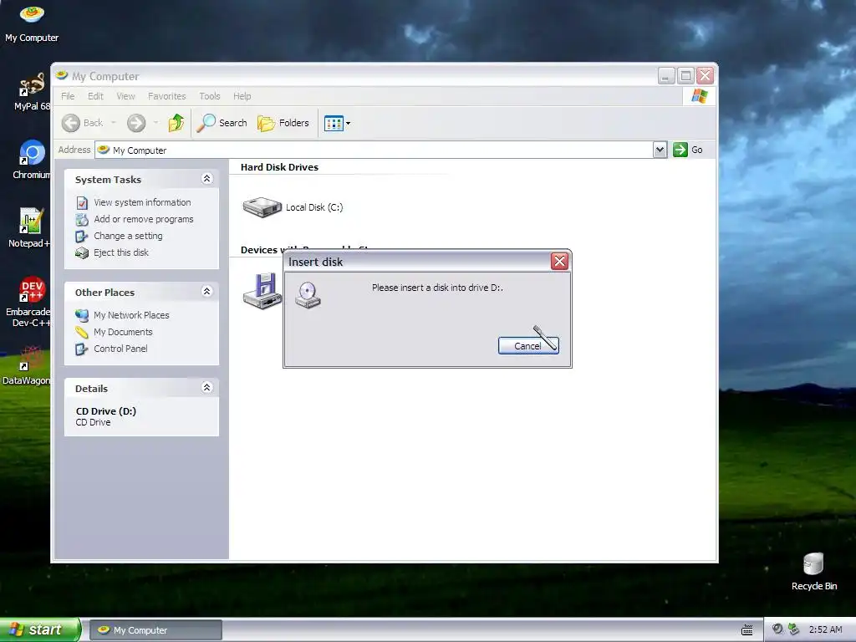Click My Computer taskbar button

(x=155, y=630)
